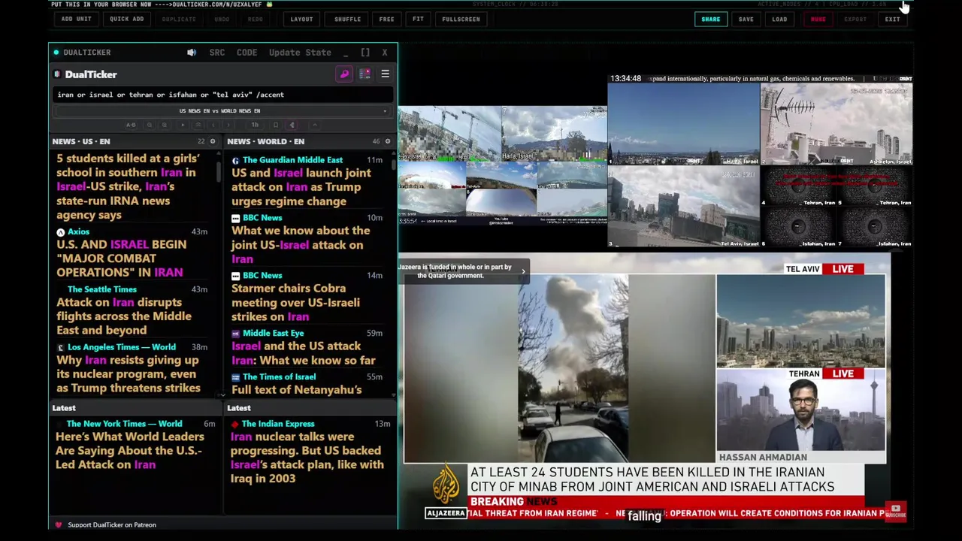Open the video feeds icon button
The image size is (962, 541).
coord(365,74)
